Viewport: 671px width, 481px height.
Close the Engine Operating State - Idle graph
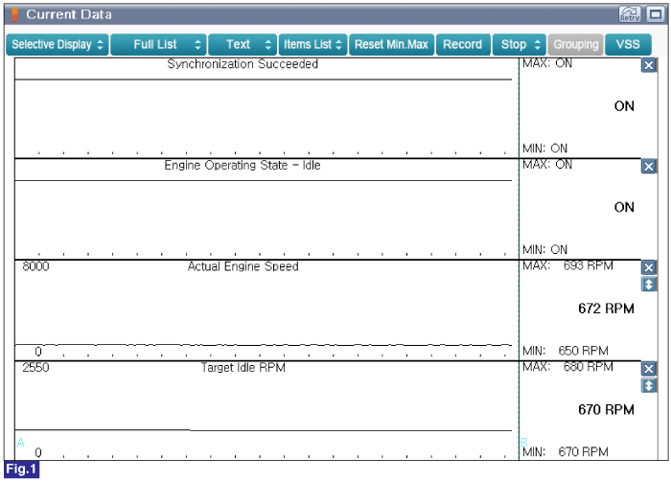(x=648, y=167)
